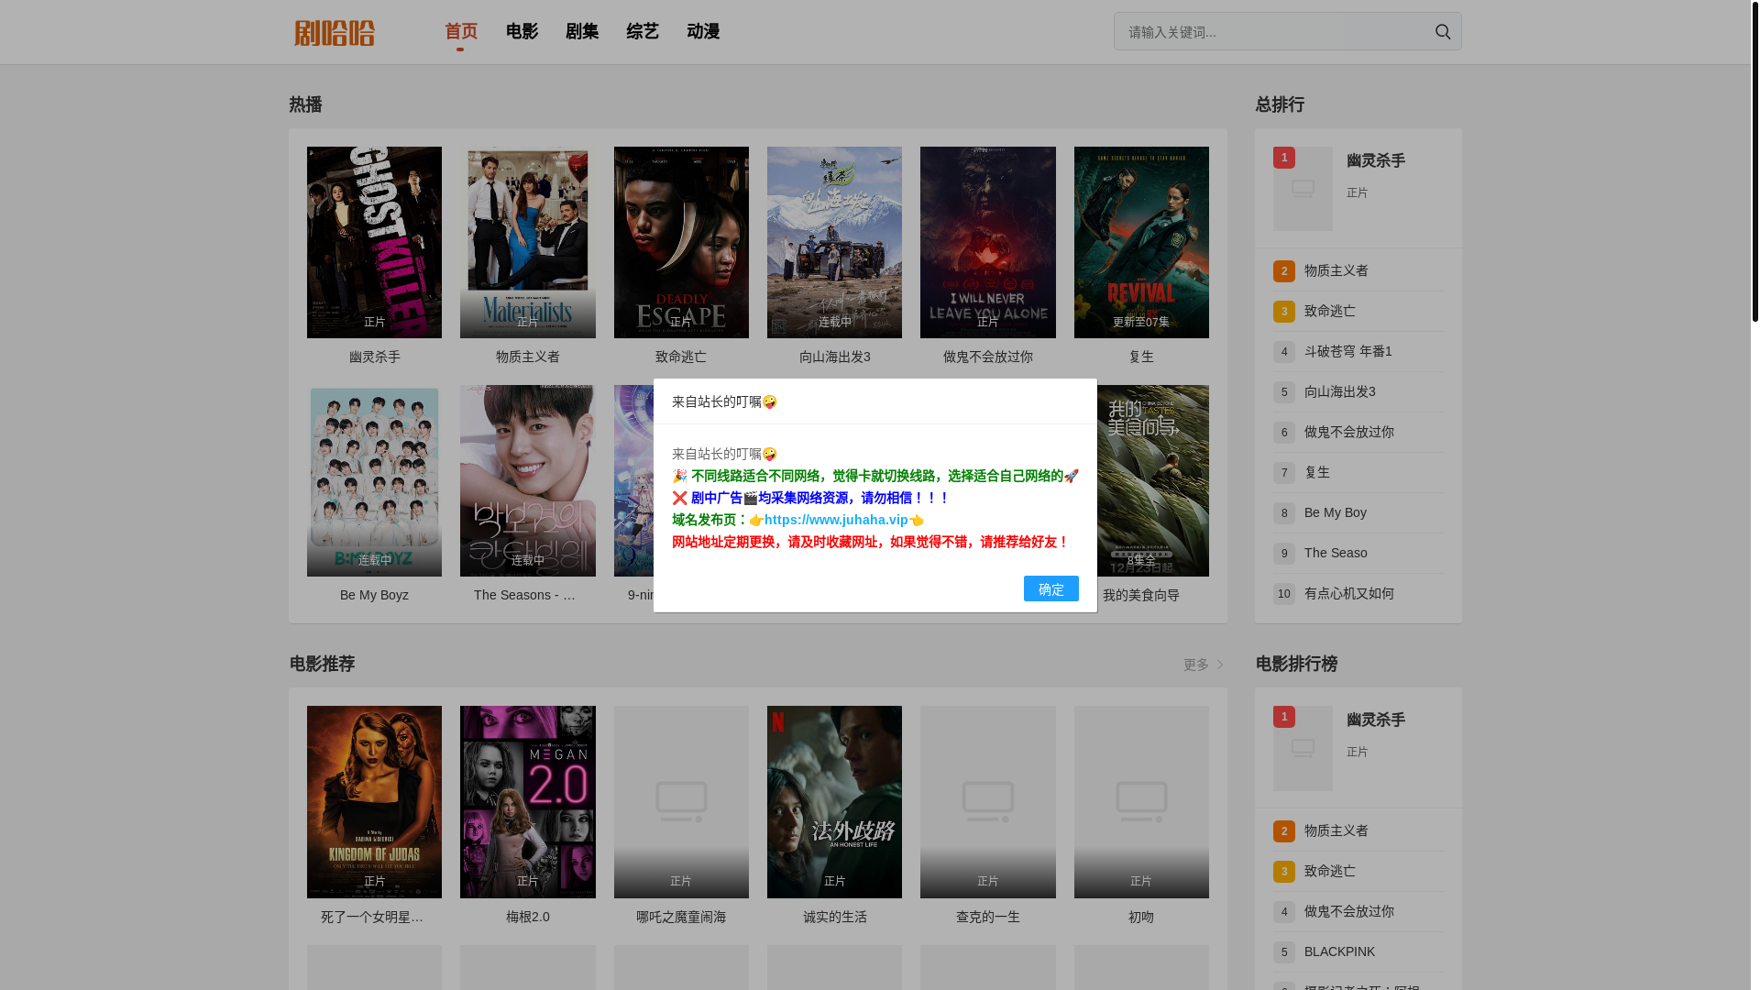This screenshot has height=990, width=1760.
Task: Follow the juhaha.vip domain link
Action: (836, 520)
